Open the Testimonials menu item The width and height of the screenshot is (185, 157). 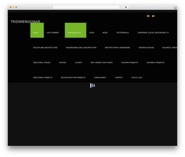pos(122,33)
